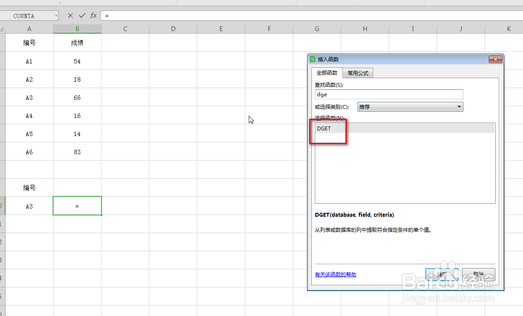Screen dimensions: 523x316
Task: Click the select-all corner of the grid
Action: 3,29
